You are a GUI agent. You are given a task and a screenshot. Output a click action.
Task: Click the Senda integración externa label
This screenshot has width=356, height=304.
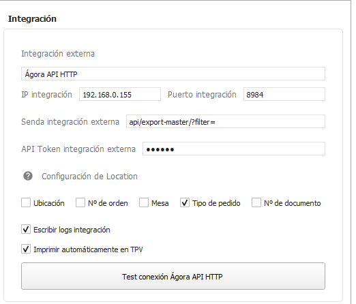coord(70,122)
